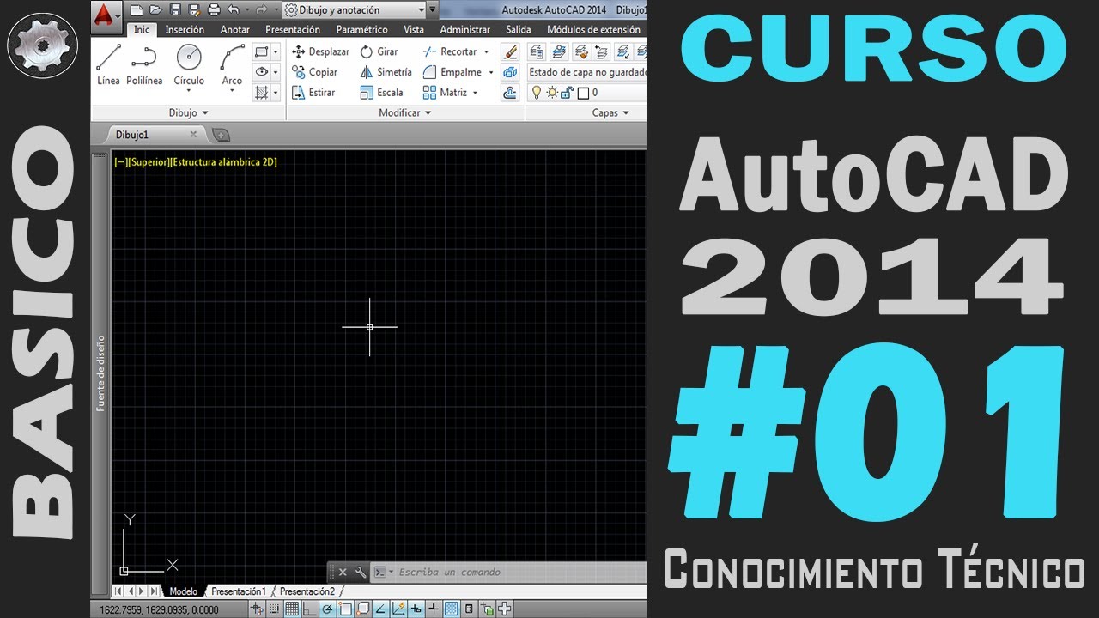The height and width of the screenshot is (618, 1099).
Task: Open the layer state dropdown list
Action: click(x=587, y=72)
